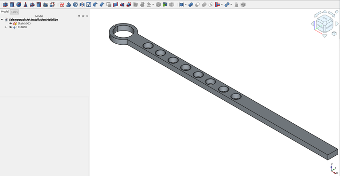The image size is (340, 176).
Task: Apply the Chamfer tool
Action: click(x=102, y=5)
